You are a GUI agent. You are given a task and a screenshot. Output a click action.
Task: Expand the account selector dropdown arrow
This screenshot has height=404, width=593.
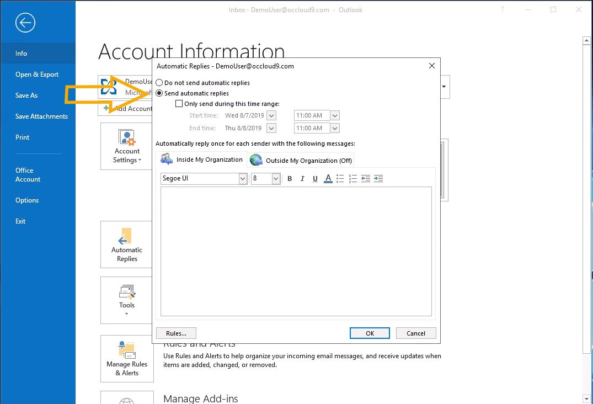[x=444, y=87]
